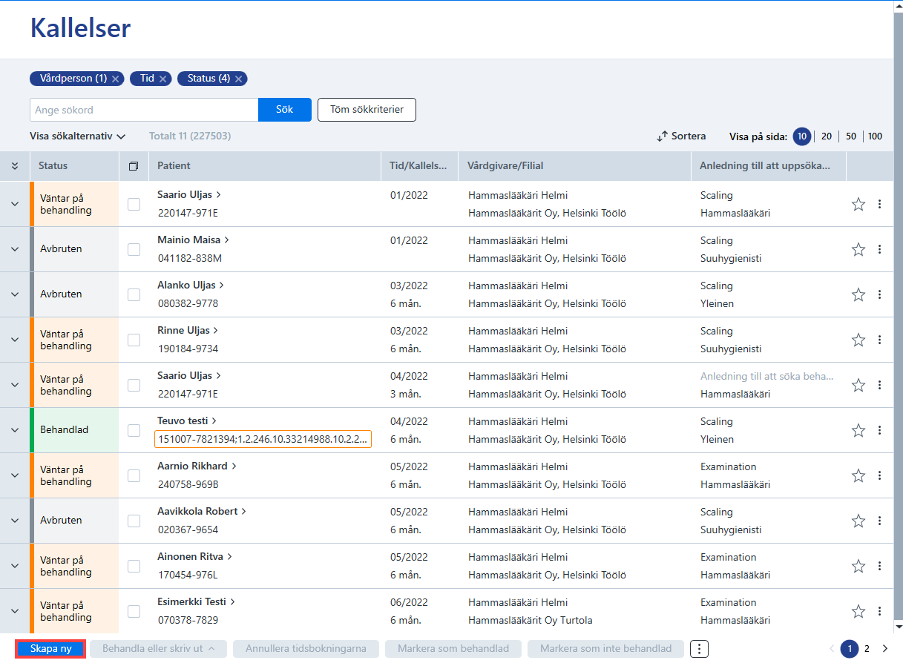The image size is (903, 663).
Task: Show 50 results per page
Action: point(851,136)
